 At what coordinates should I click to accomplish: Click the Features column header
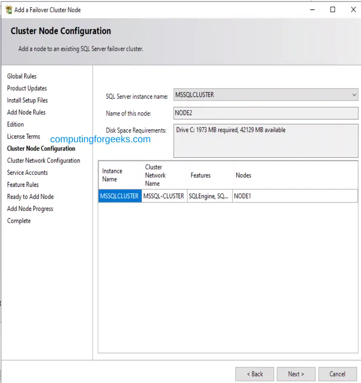click(x=210, y=175)
